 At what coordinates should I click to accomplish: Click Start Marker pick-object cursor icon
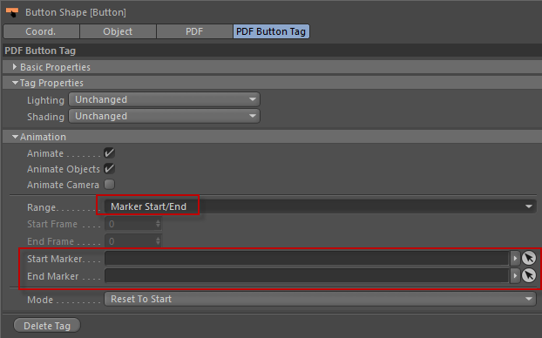529,258
